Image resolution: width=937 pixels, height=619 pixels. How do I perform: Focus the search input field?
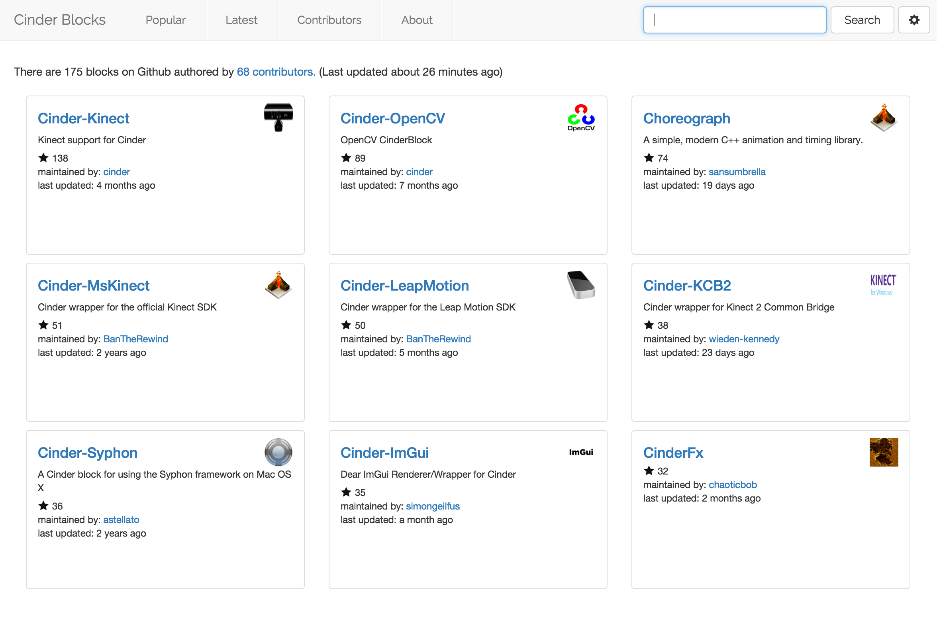[x=735, y=20]
